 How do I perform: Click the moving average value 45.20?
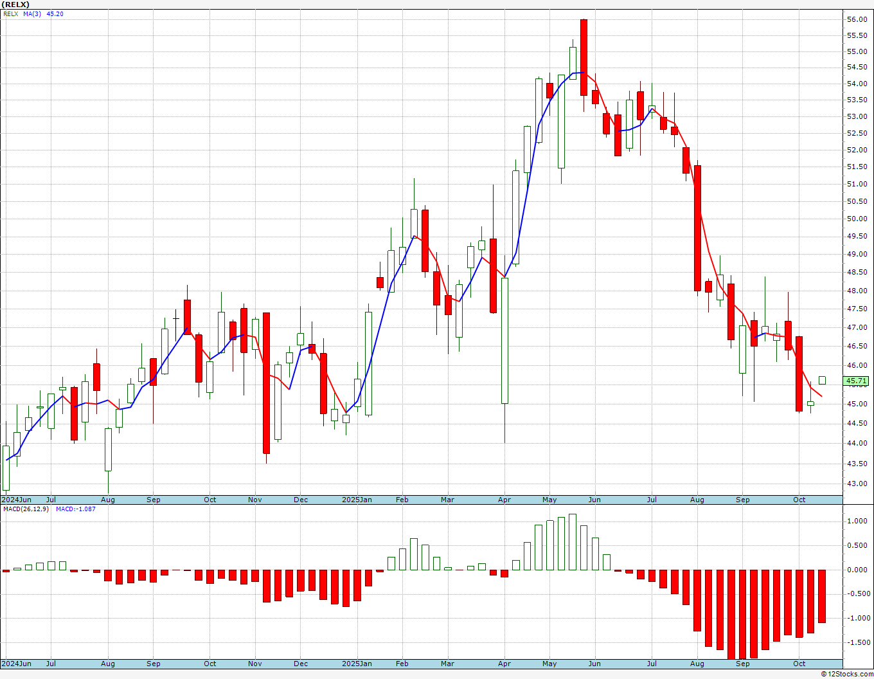click(x=55, y=14)
